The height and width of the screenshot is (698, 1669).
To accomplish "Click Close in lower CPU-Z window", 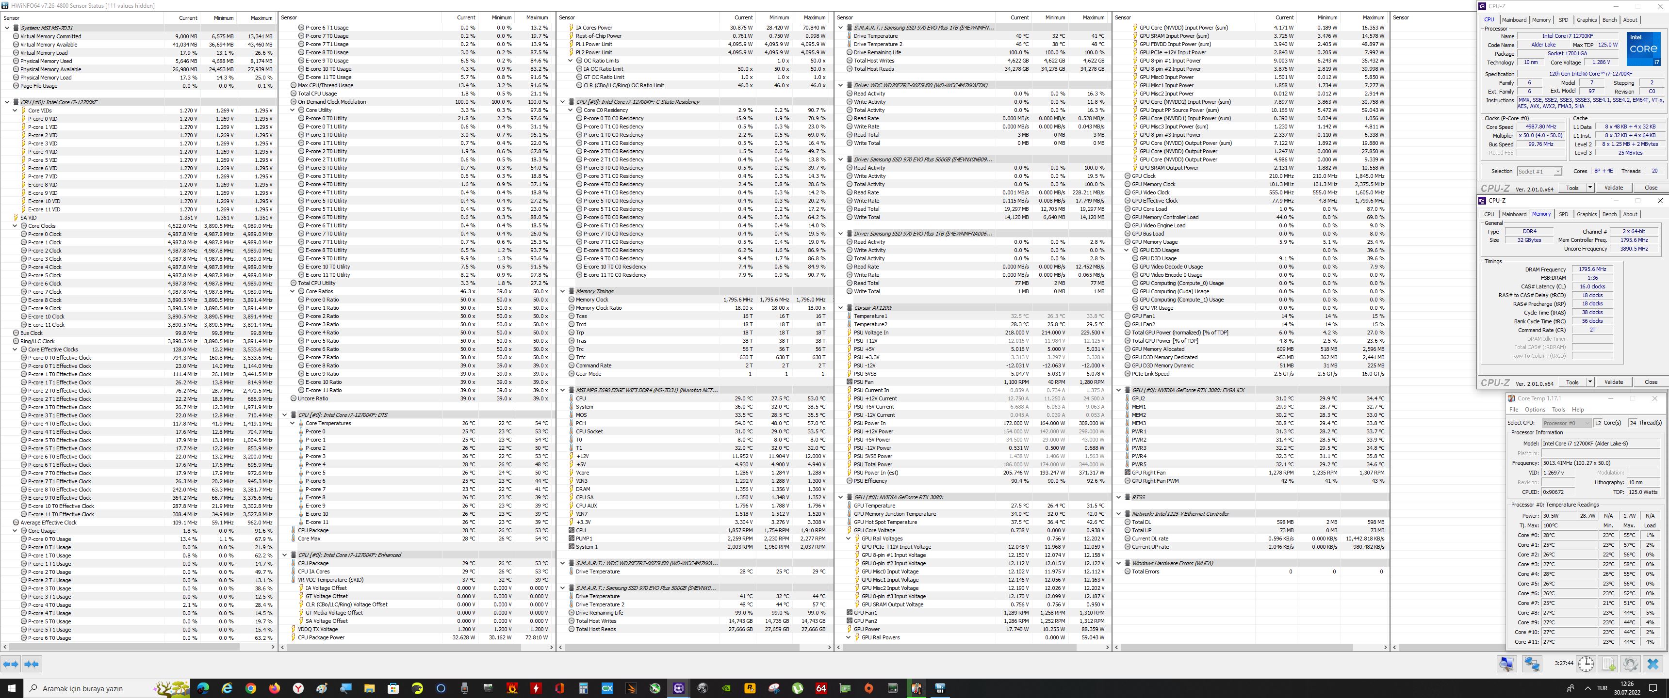I will pos(1650,382).
